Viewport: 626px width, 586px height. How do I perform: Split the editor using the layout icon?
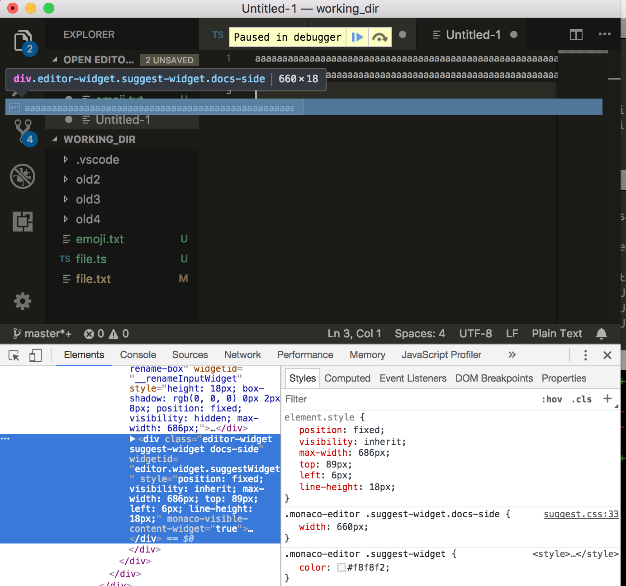click(x=576, y=34)
